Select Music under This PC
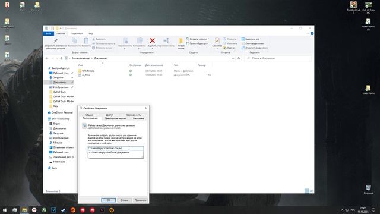 click(x=55, y=143)
